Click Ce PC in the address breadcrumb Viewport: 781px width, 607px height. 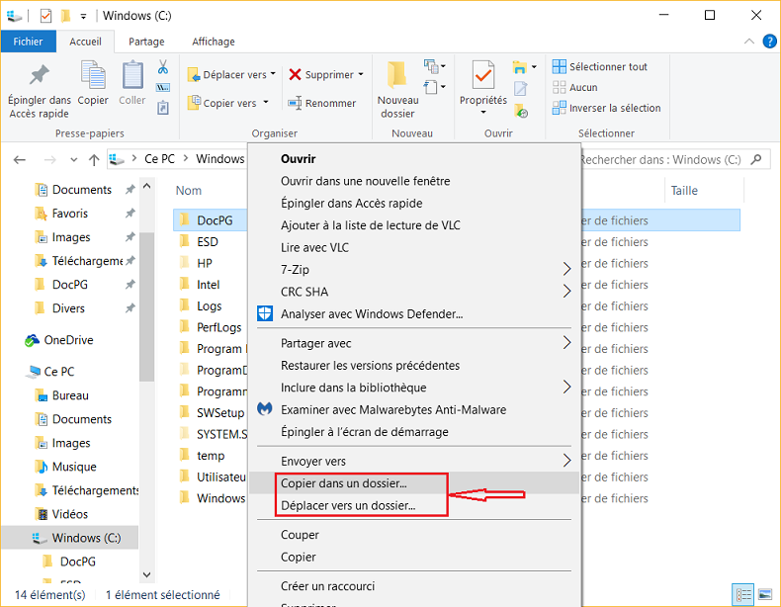pyautogui.click(x=159, y=159)
